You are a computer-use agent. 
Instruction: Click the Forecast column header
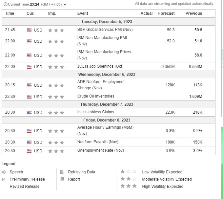pos(166,13)
